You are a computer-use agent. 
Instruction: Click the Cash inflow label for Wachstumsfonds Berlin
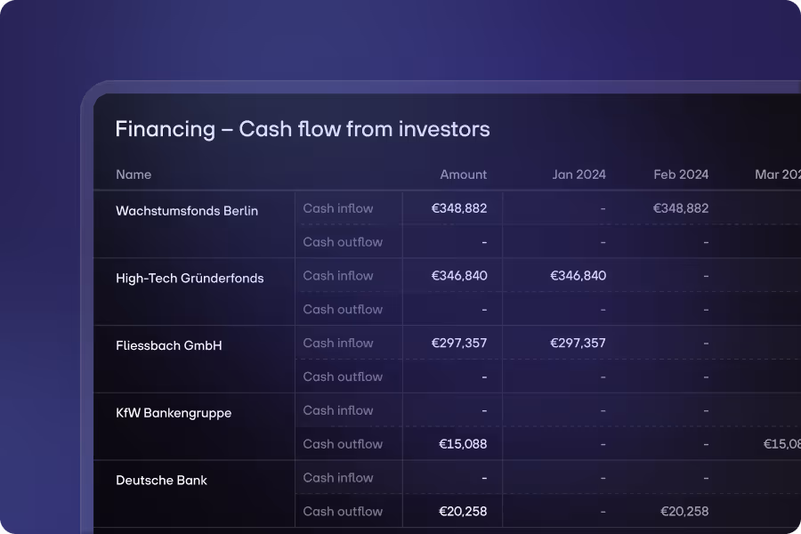[338, 207]
